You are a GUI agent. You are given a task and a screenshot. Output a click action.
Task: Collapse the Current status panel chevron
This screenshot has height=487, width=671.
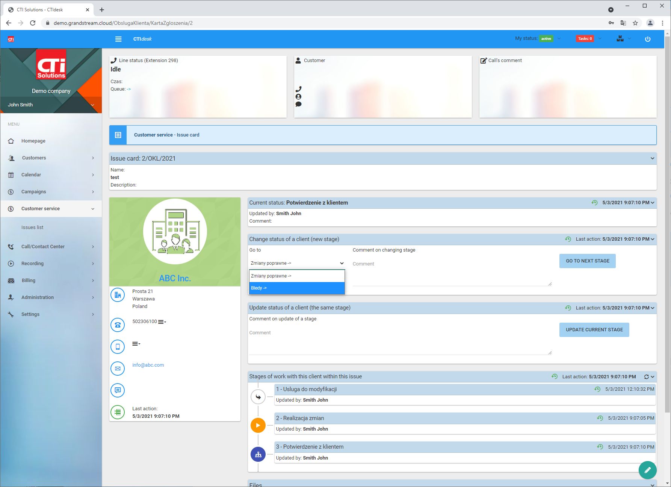click(x=653, y=203)
